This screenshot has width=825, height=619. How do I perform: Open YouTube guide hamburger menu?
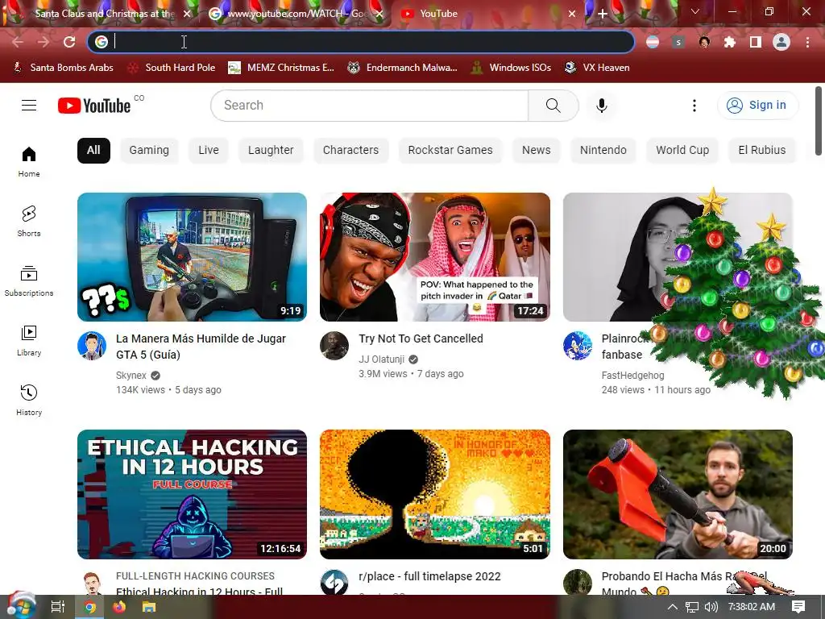tap(29, 106)
